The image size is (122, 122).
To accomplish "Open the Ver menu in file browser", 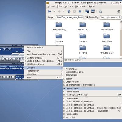I will pyautogui.click(x=66, y=6).
